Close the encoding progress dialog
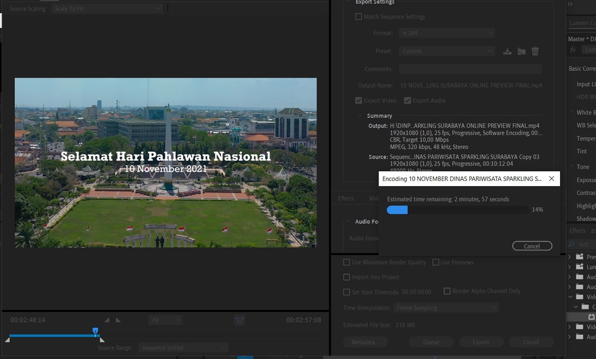Screen dimensions: 596x359 tap(551, 179)
